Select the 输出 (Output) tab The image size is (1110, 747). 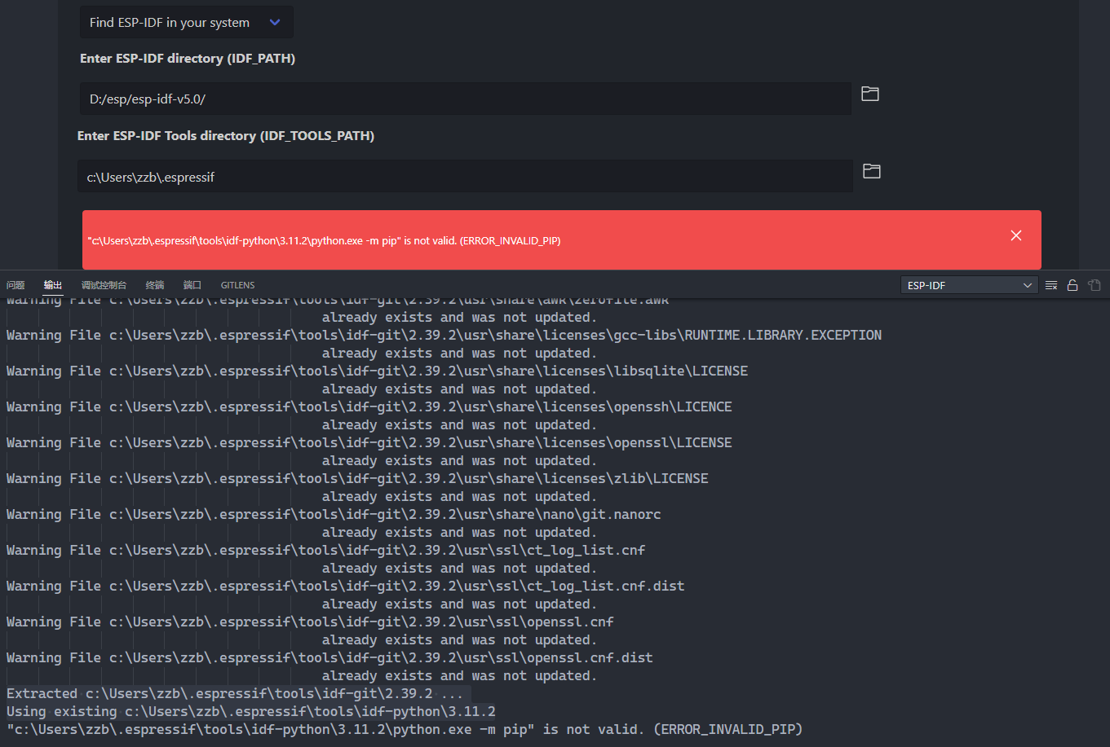coord(53,285)
